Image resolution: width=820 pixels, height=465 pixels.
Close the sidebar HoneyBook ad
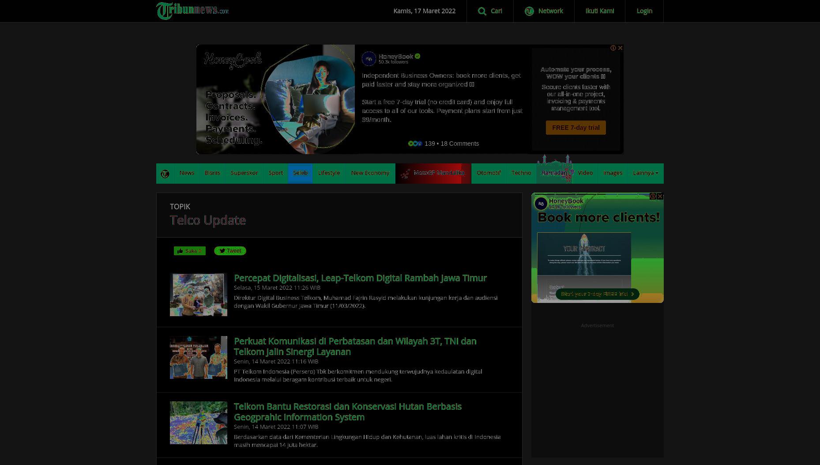pos(660,196)
